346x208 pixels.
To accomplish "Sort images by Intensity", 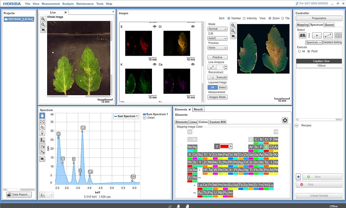I will 244,18.
